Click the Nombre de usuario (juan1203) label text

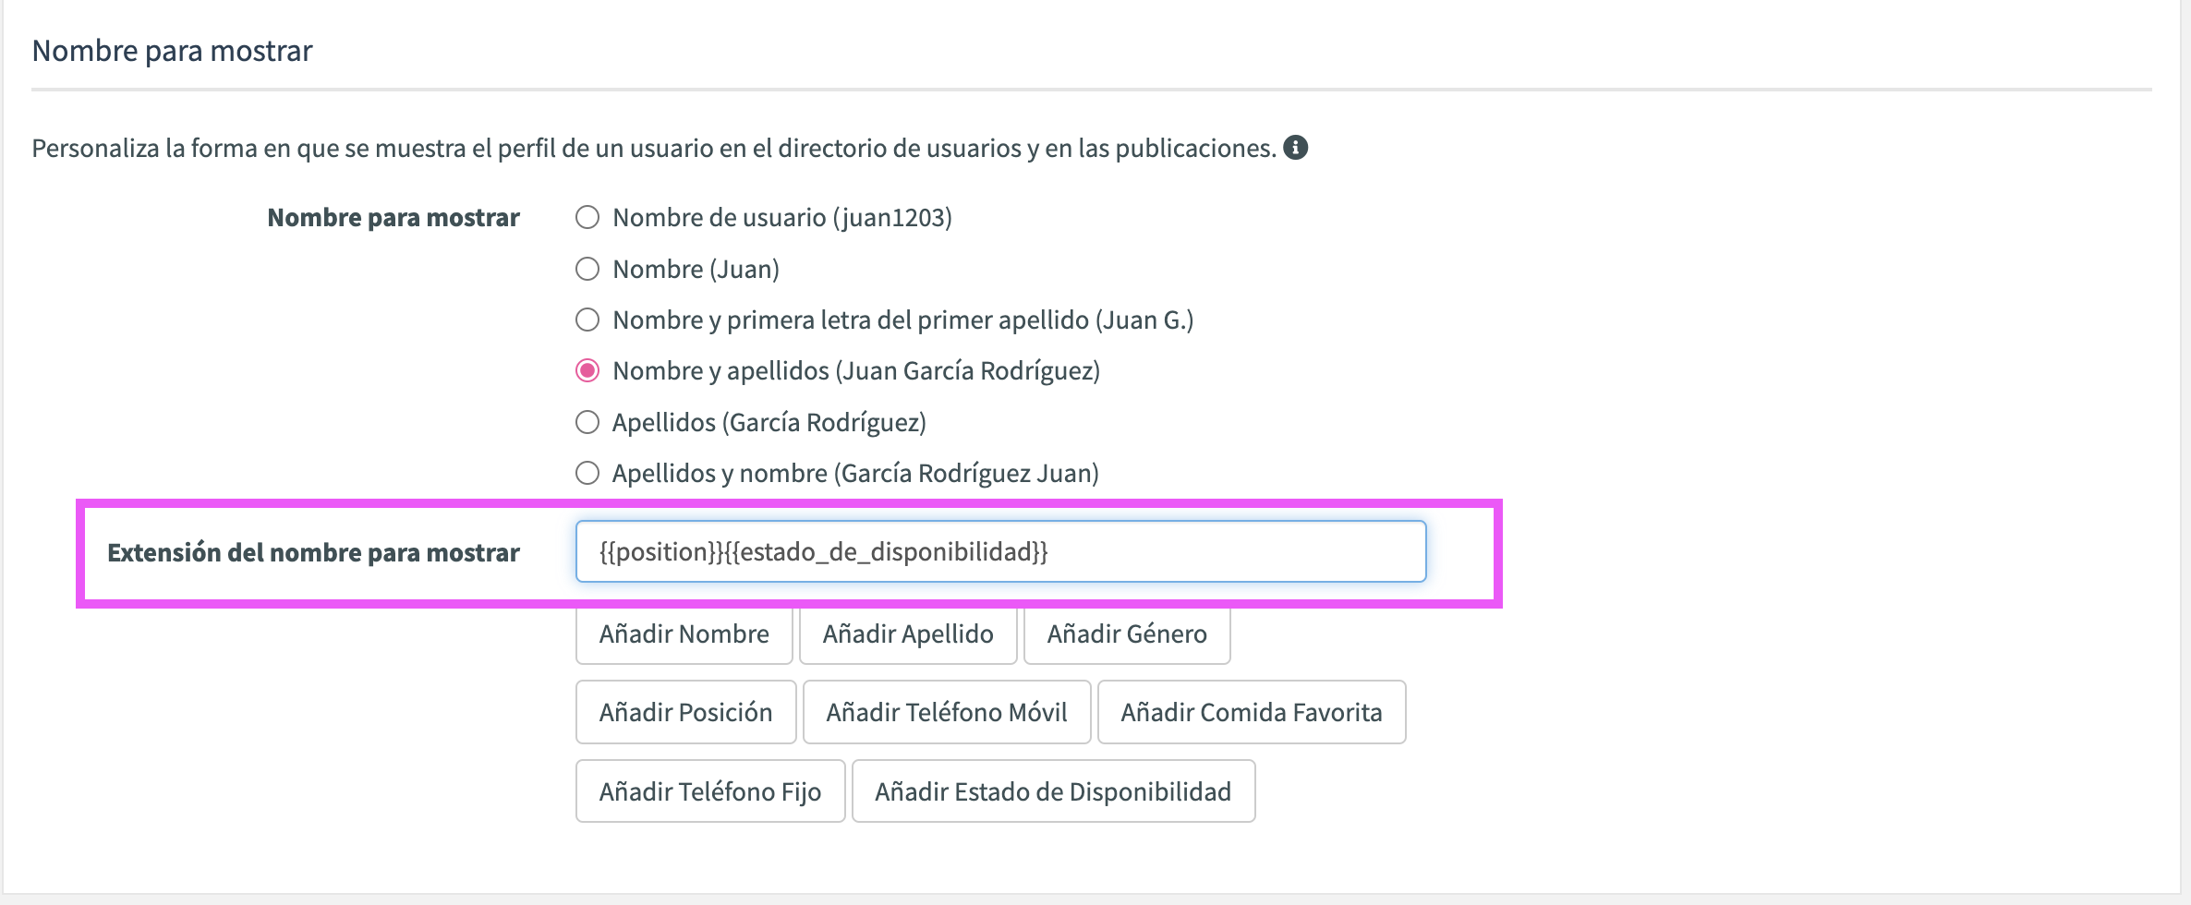782,218
